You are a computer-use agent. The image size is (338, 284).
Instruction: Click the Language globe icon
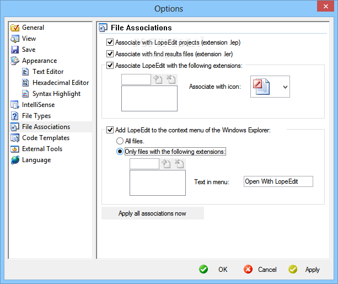click(x=15, y=160)
